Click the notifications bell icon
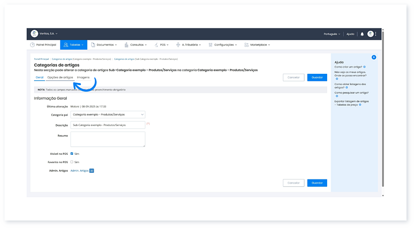Image resolution: width=414 pixels, height=228 pixels. pos(362,34)
